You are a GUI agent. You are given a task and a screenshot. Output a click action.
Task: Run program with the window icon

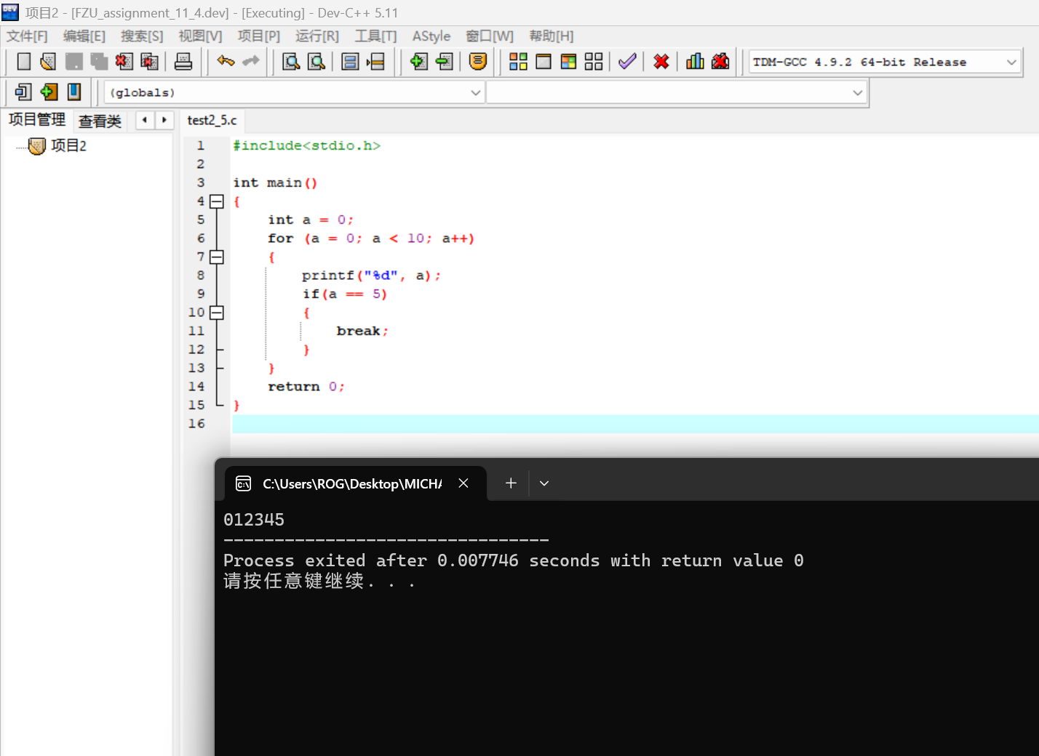click(x=544, y=62)
